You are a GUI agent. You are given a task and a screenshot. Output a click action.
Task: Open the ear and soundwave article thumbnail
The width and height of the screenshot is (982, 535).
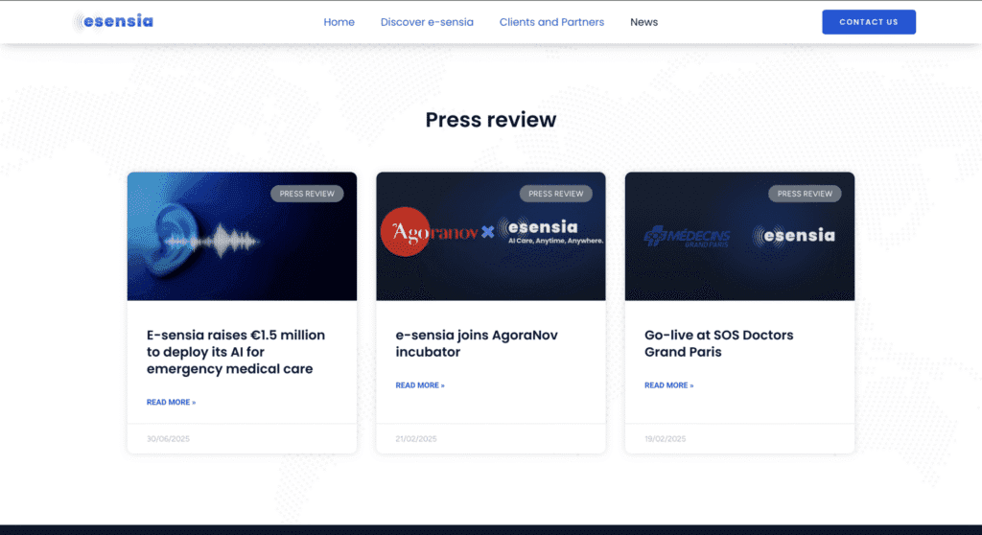coord(242,236)
